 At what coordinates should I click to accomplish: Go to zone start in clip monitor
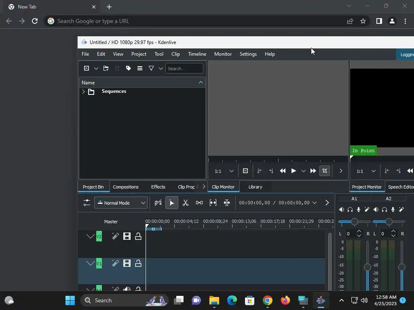pos(260,171)
